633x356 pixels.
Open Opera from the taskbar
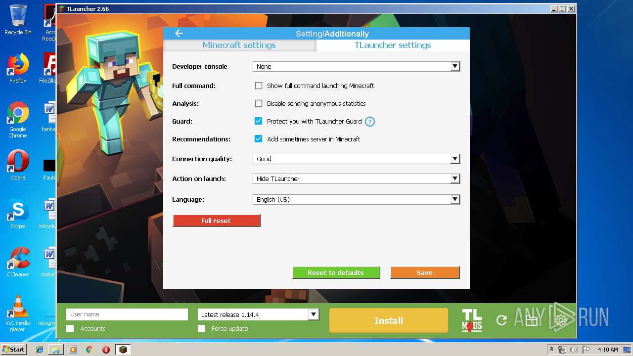coord(106,350)
